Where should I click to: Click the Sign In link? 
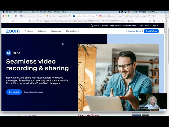[156, 26]
